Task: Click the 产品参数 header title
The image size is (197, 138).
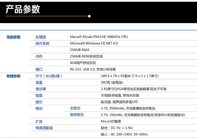Action: tap(23, 9)
